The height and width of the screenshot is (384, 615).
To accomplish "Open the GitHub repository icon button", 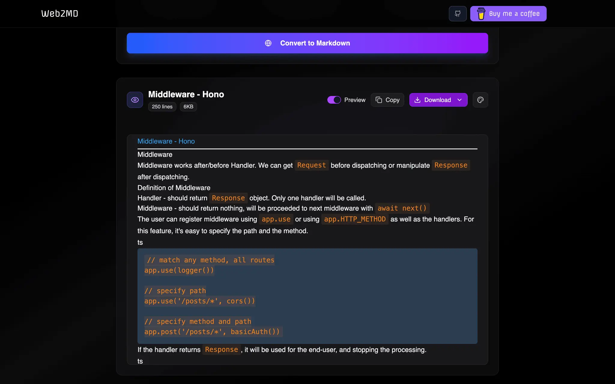I will (458, 13).
